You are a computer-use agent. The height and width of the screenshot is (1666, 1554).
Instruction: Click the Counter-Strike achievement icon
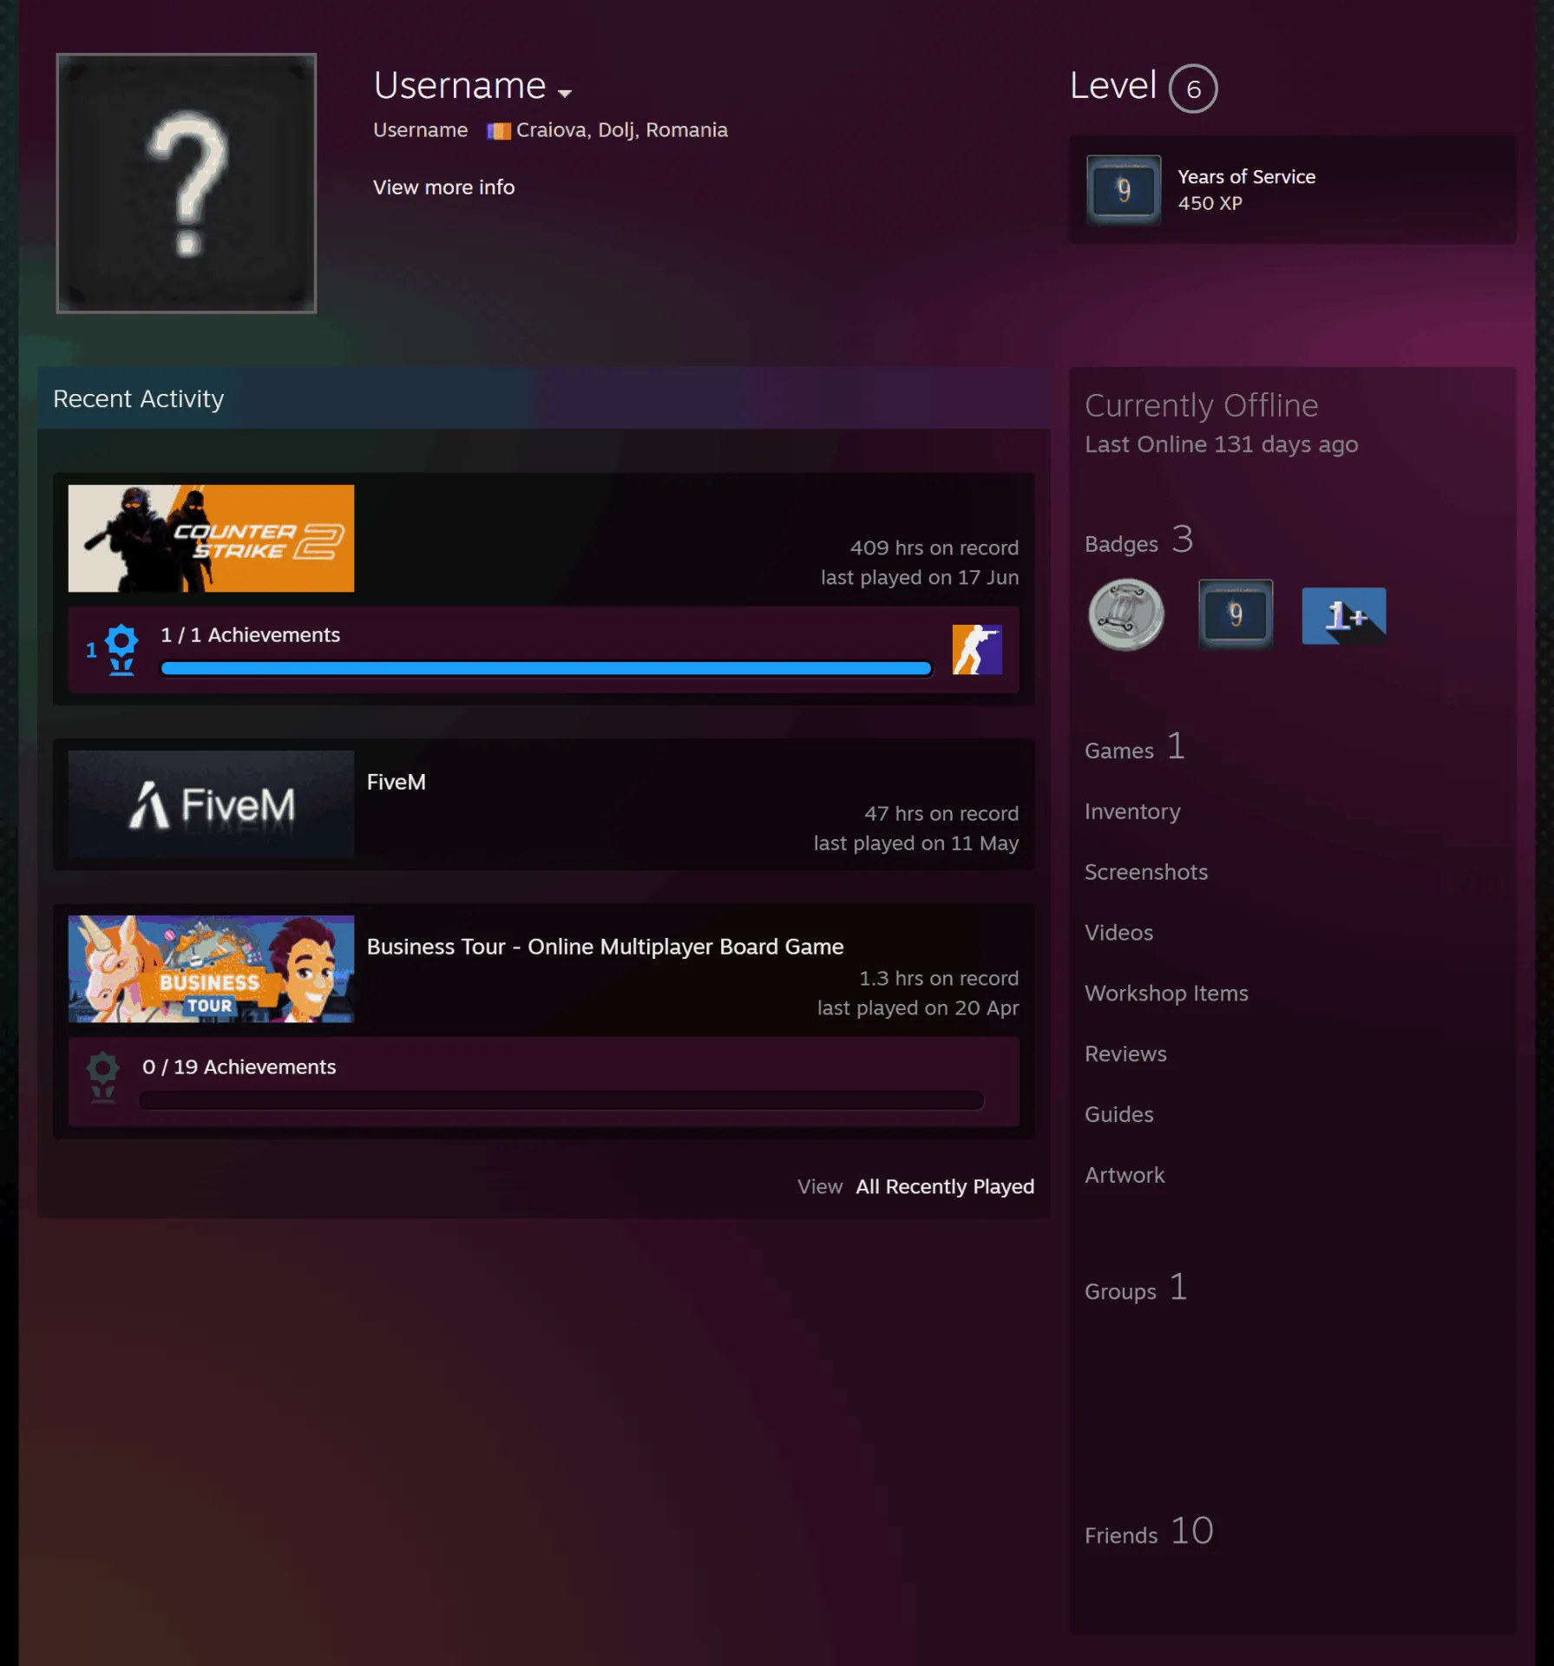point(977,649)
